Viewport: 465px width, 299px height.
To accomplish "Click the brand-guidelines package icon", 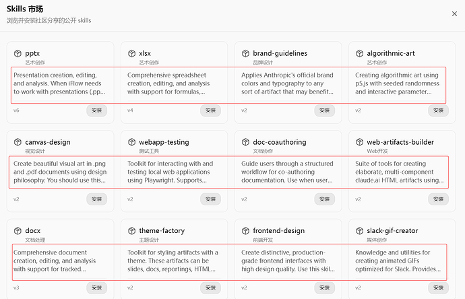I will click(245, 53).
